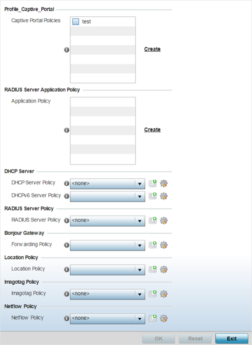Click info icon beside Netflow Policy
Screen dimensions: 252x345
click(x=67, y=319)
